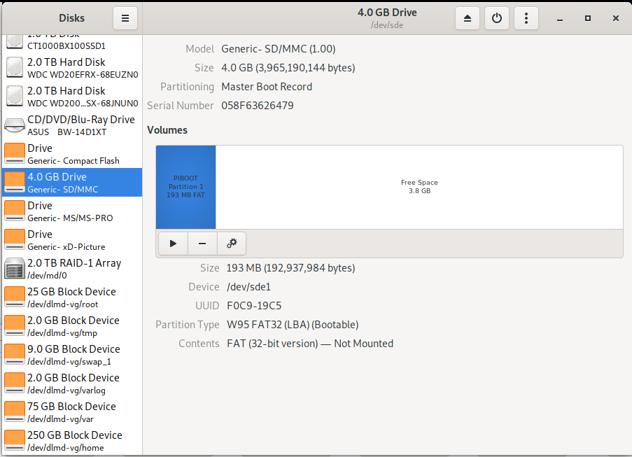632x457 pixels.
Task: Select the 2.0 GB Block Device dlmd-vg/tmp
Action: (72, 325)
